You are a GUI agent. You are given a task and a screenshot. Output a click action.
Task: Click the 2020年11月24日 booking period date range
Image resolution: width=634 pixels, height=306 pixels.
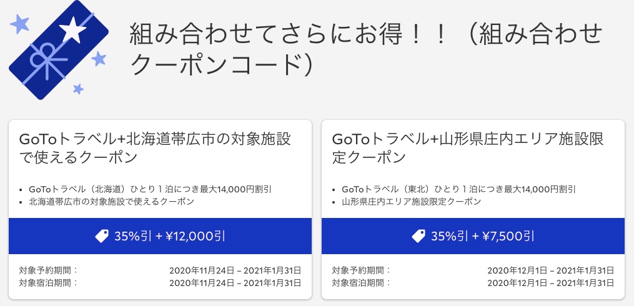tap(235, 270)
